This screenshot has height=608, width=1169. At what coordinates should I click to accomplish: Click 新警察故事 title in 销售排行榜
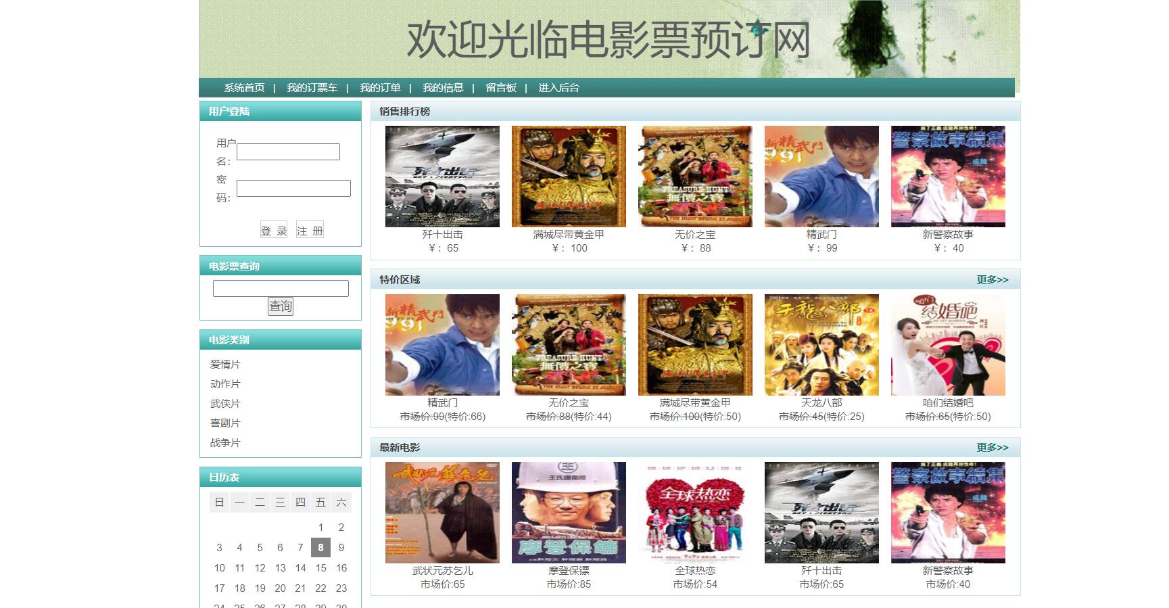coord(948,235)
